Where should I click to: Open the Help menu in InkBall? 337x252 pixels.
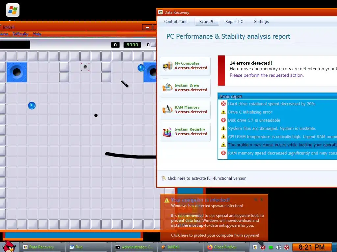click(37, 34)
